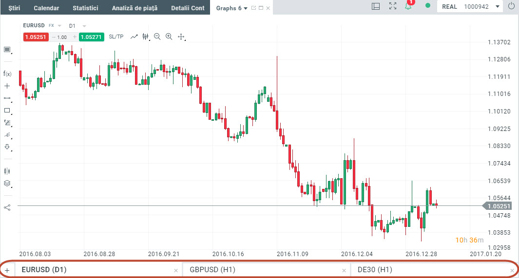
Task: Zoom out the chart
Action: click(x=157, y=37)
